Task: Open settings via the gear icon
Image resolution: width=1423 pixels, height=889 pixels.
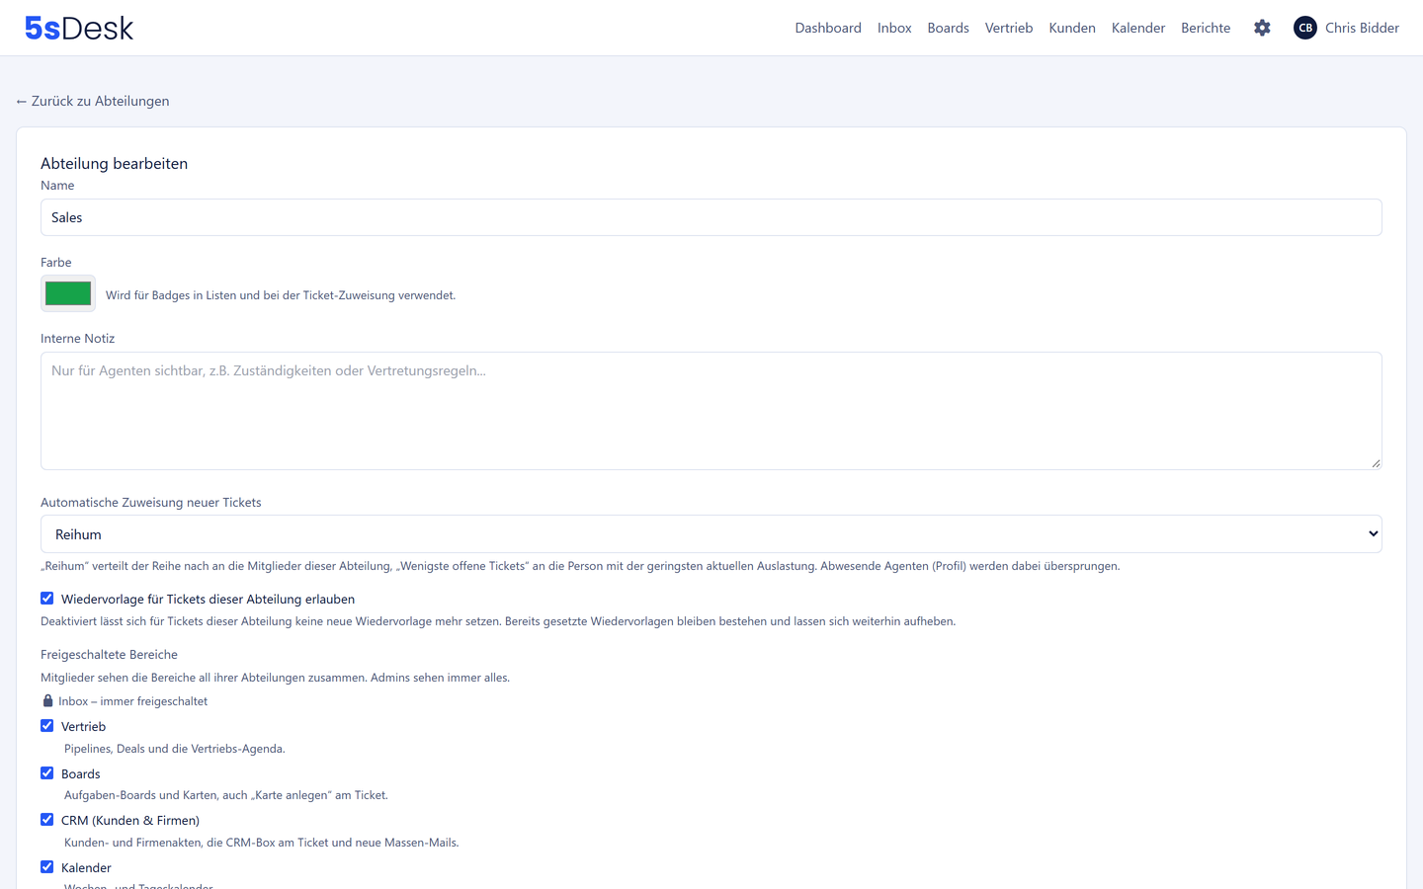Action: click(1262, 28)
